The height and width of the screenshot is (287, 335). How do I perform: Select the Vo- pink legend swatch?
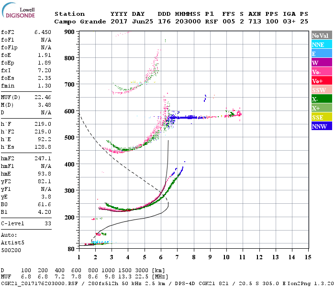pyautogui.click(x=322, y=72)
